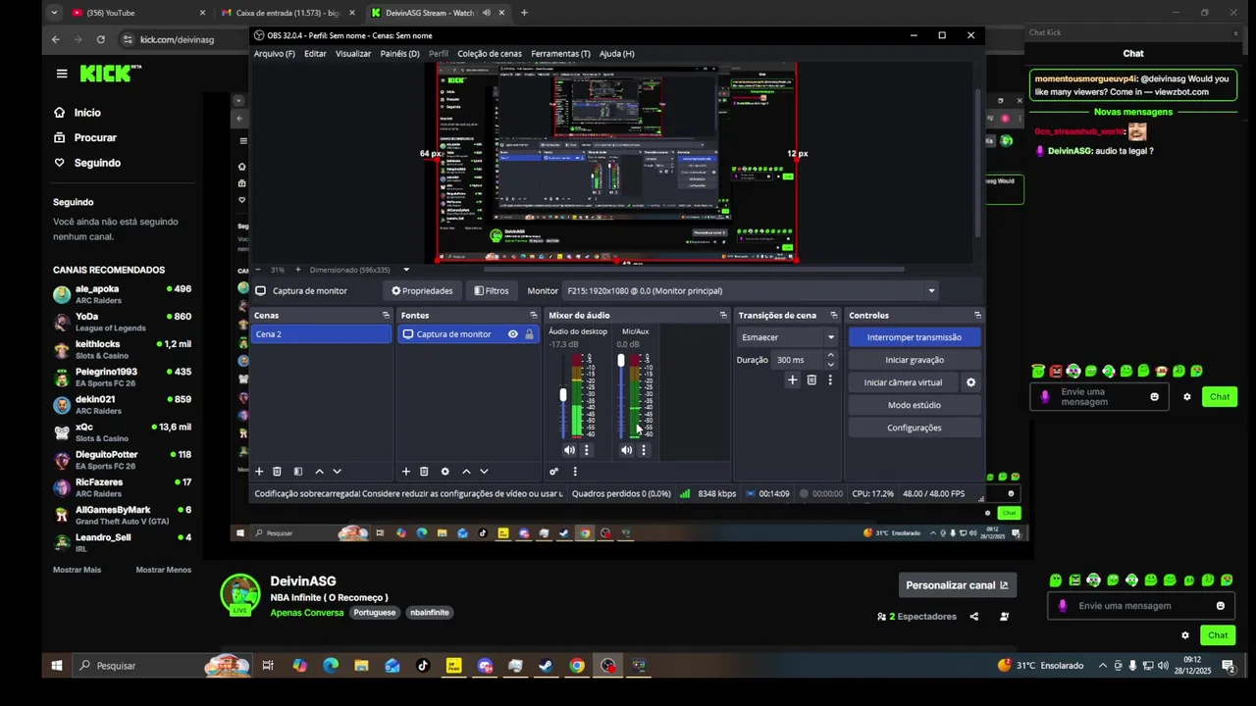Adjust Áudio do desktop volume slider
Screen dimensions: 1256x706
563,395
